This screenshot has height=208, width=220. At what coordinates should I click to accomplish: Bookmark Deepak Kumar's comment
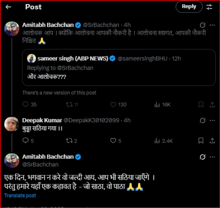pos(201,141)
